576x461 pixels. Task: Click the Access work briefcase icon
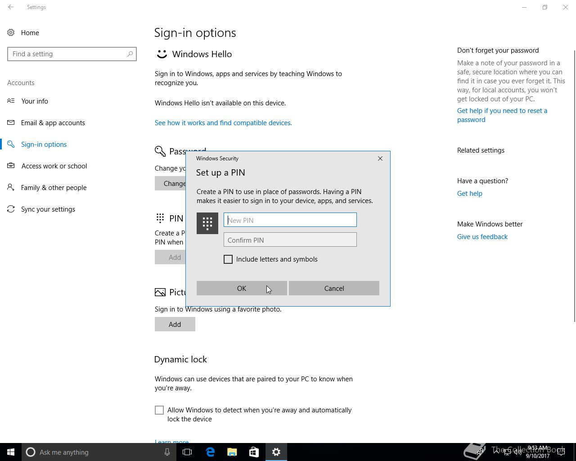11,166
